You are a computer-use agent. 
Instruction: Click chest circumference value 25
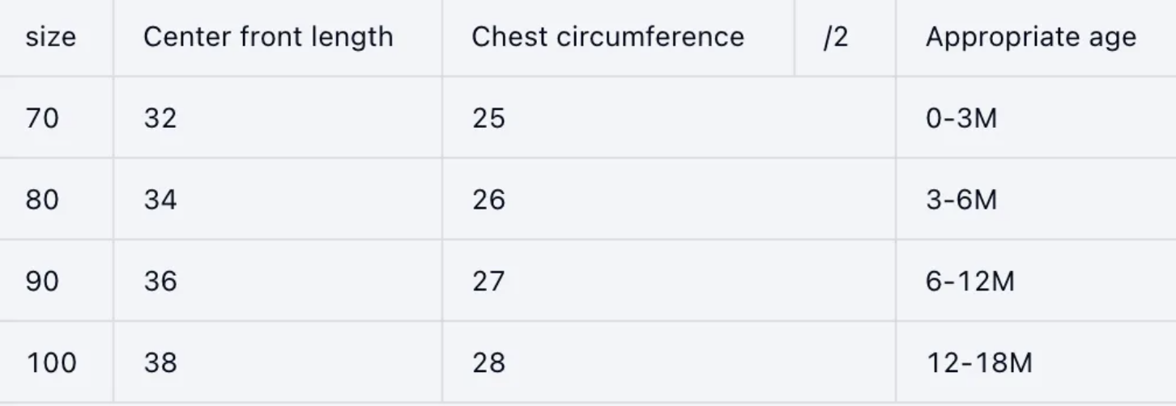coord(488,119)
